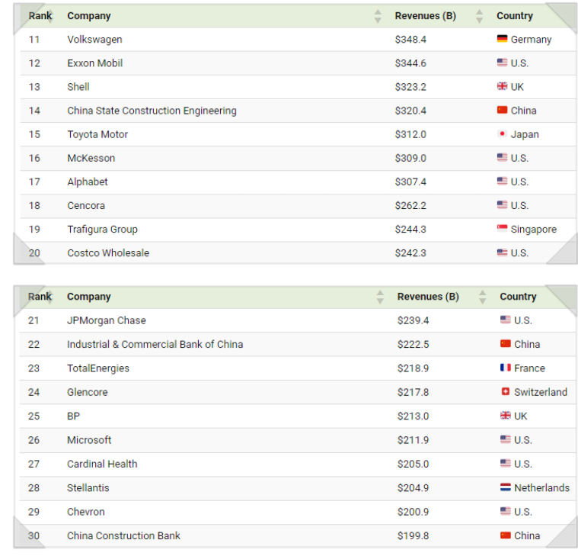
Task: Click the top table Country header
Action: click(515, 16)
